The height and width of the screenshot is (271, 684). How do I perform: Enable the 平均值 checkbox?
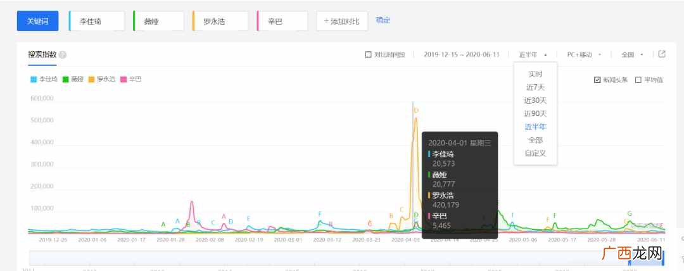(638, 80)
